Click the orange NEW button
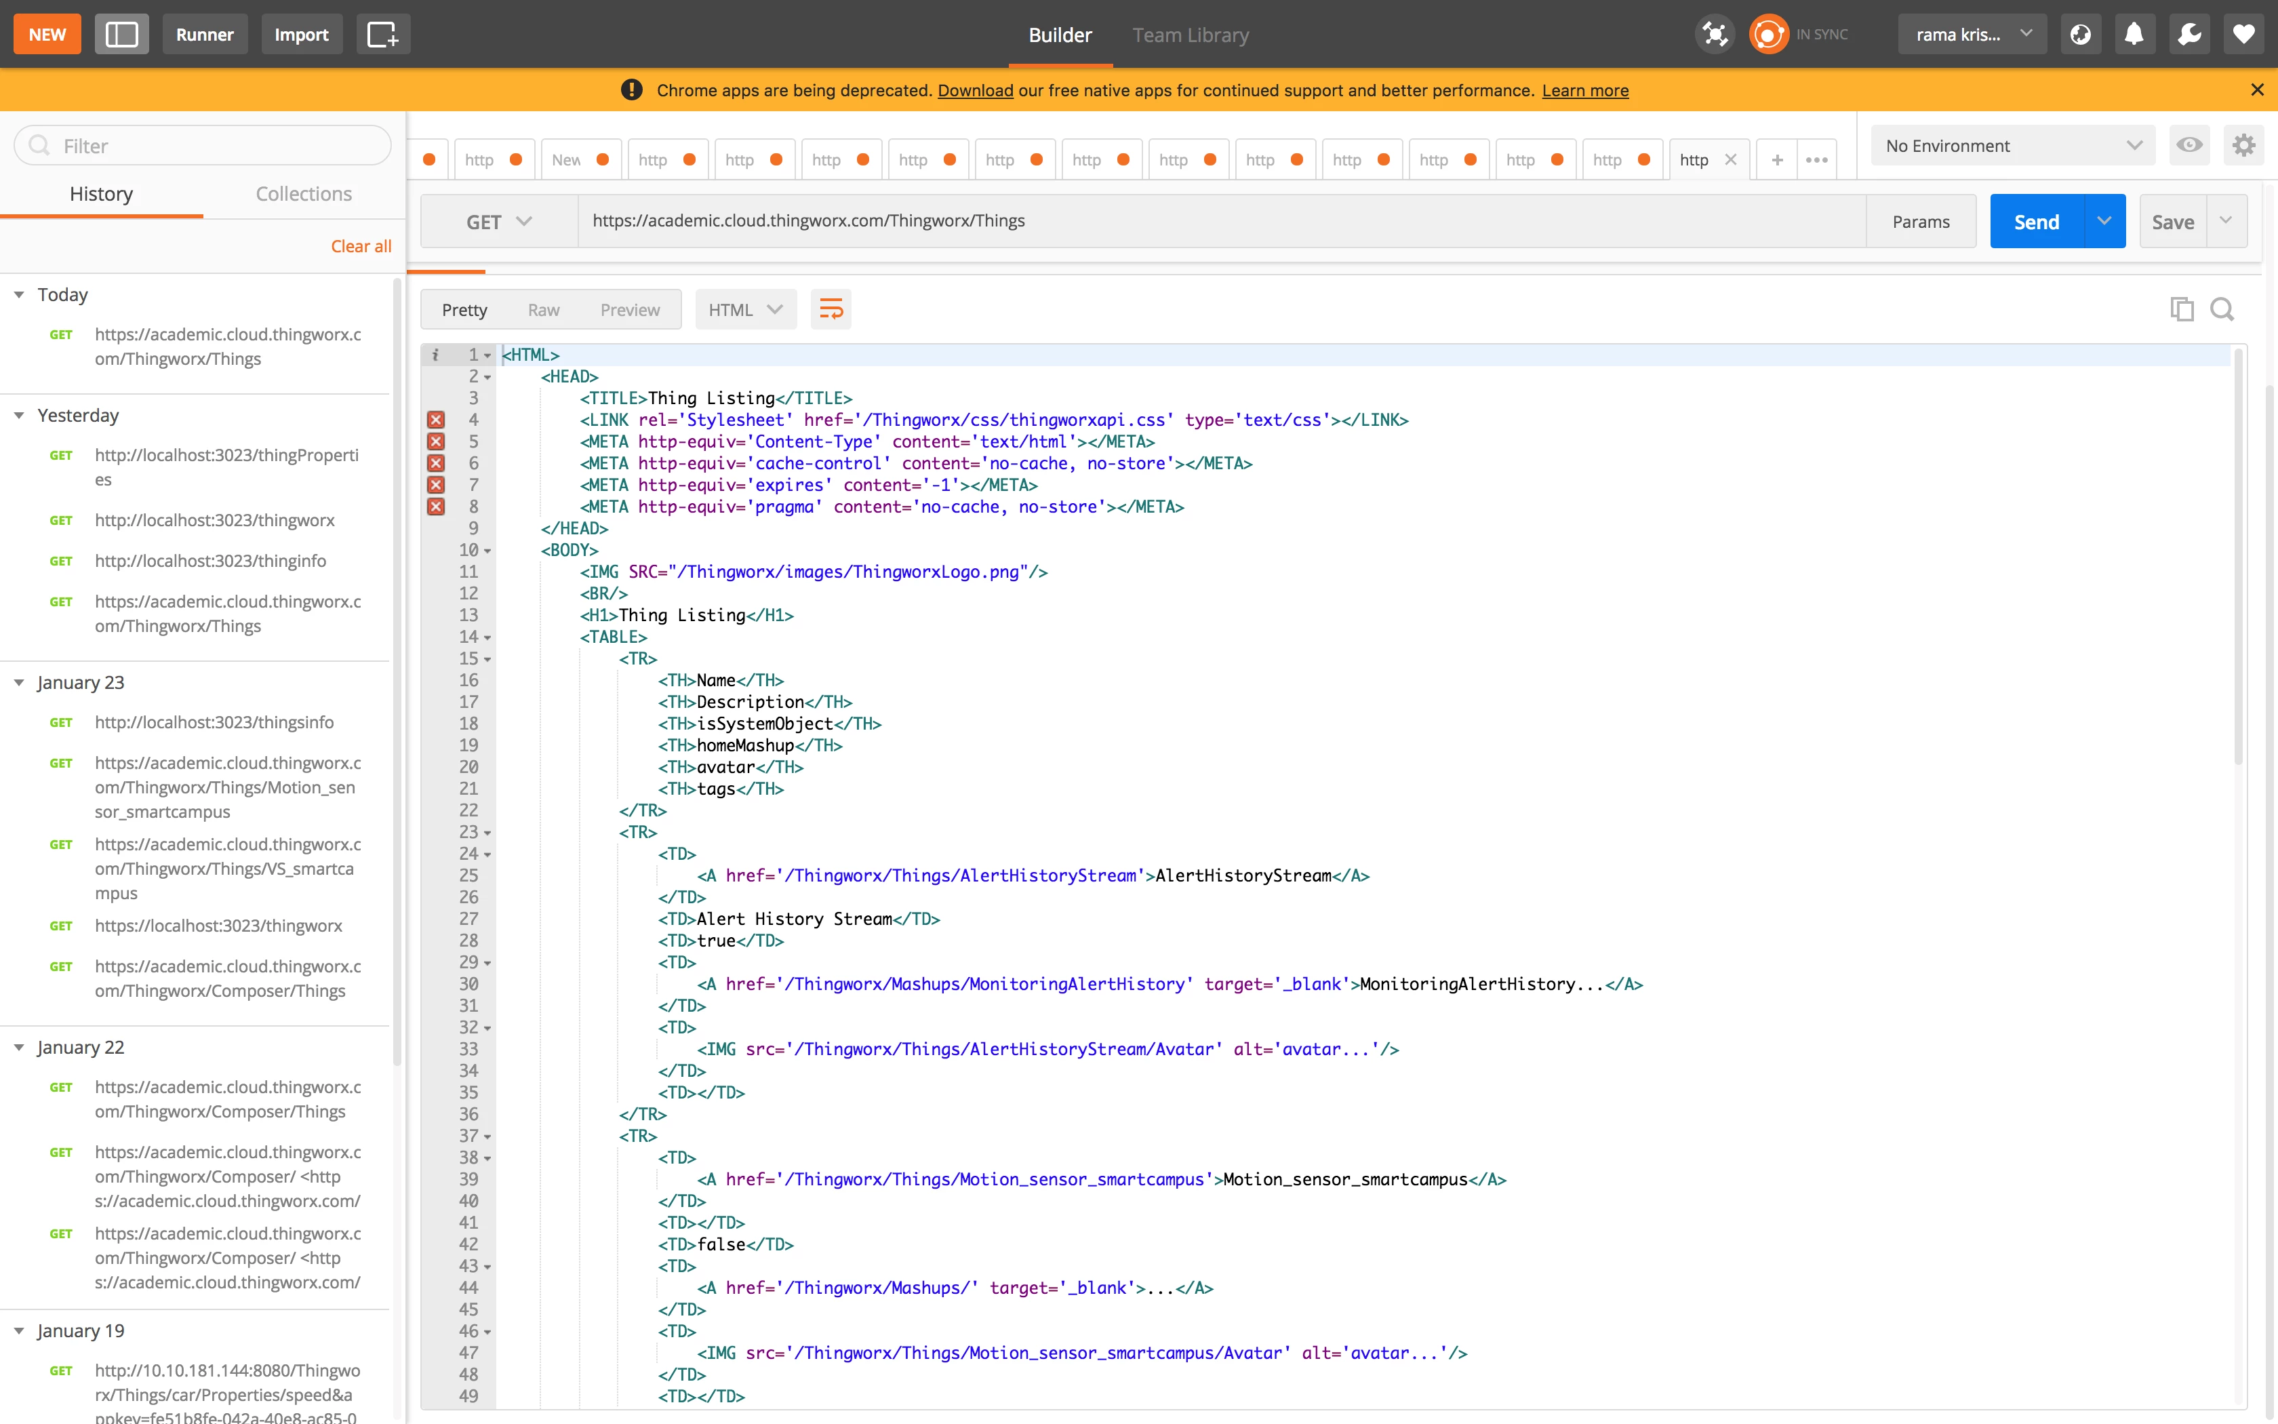The width and height of the screenshot is (2278, 1424). point(47,35)
